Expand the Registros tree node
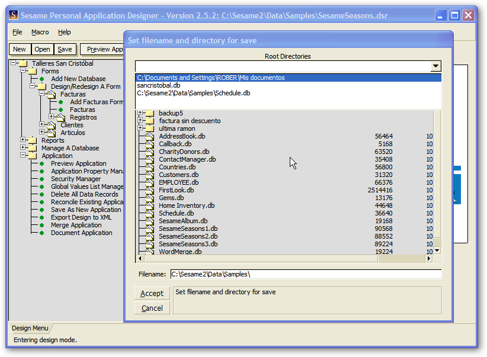The width and height of the screenshot is (487, 357). (x=51, y=117)
